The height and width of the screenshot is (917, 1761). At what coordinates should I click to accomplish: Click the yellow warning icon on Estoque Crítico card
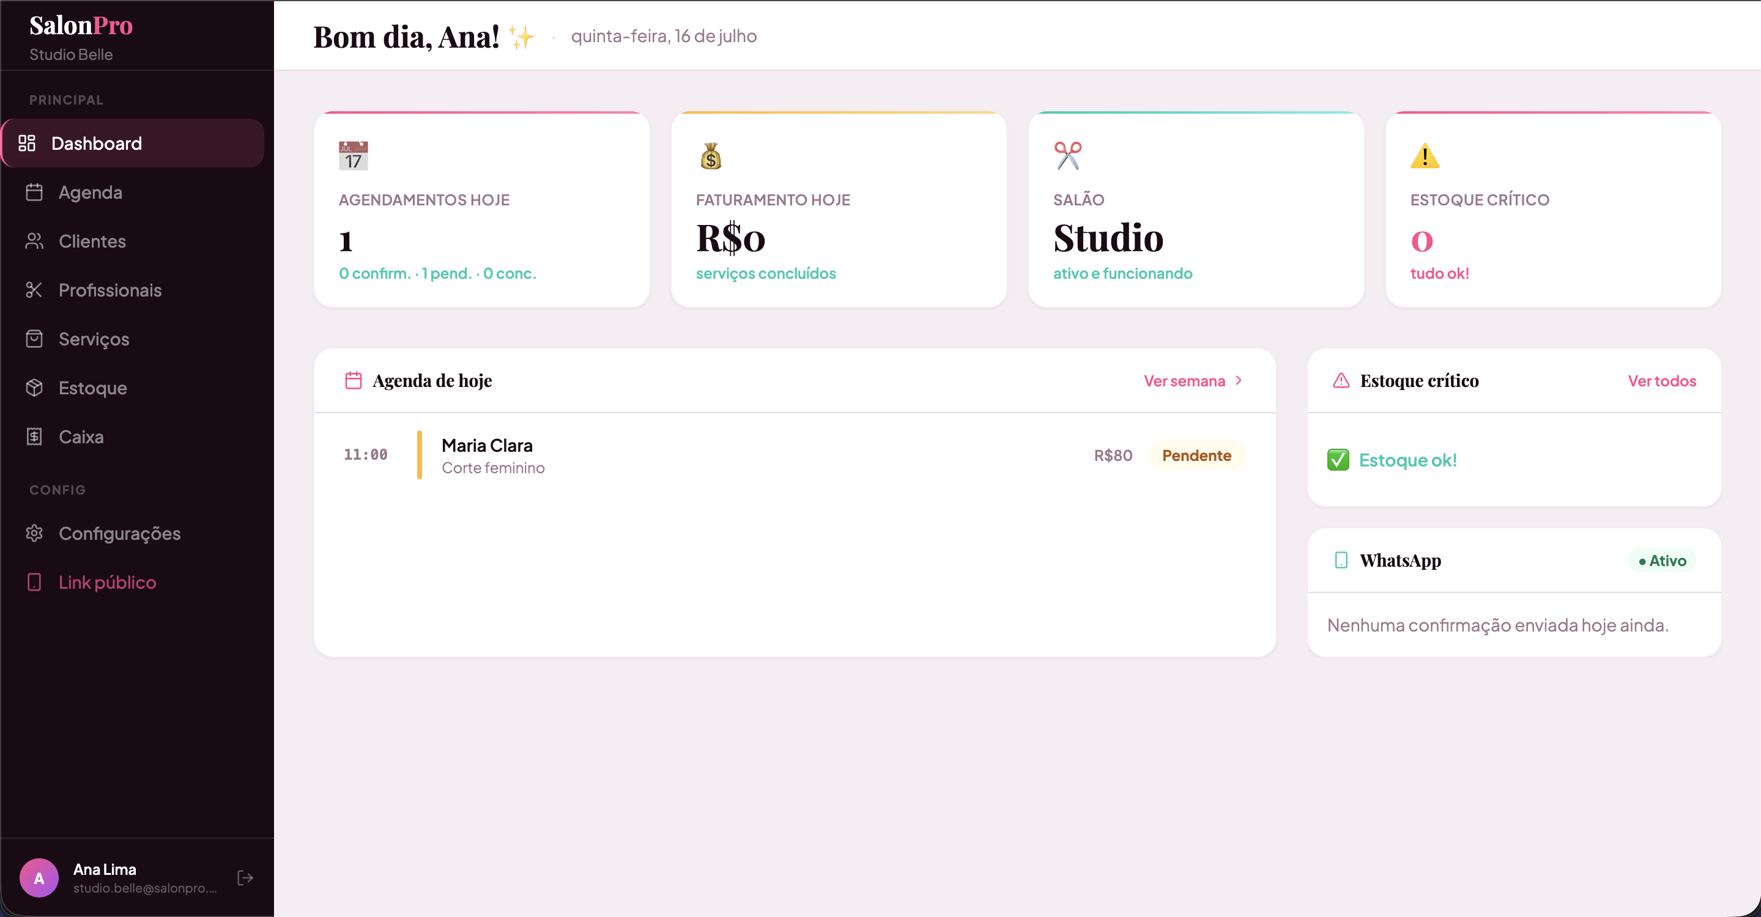pyautogui.click(x=1425, y=156)
